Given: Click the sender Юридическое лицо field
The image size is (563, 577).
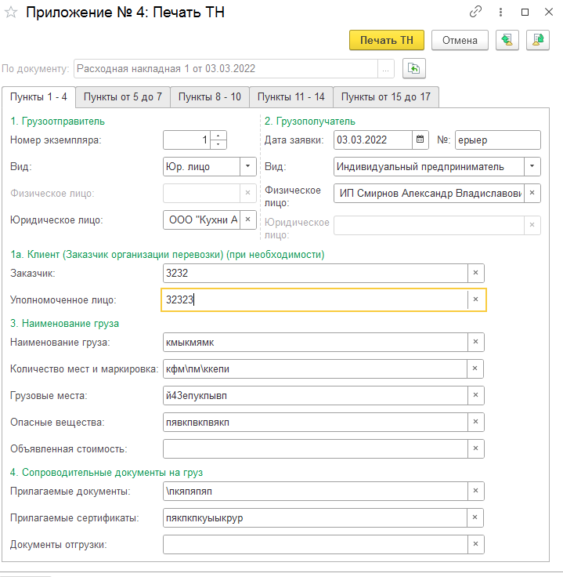Looking at the screenshot, I should (x=202, y=220).
